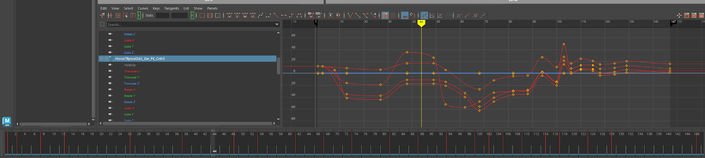
Task: Select the Insert Keys tool
Action: tap(110, 15)
